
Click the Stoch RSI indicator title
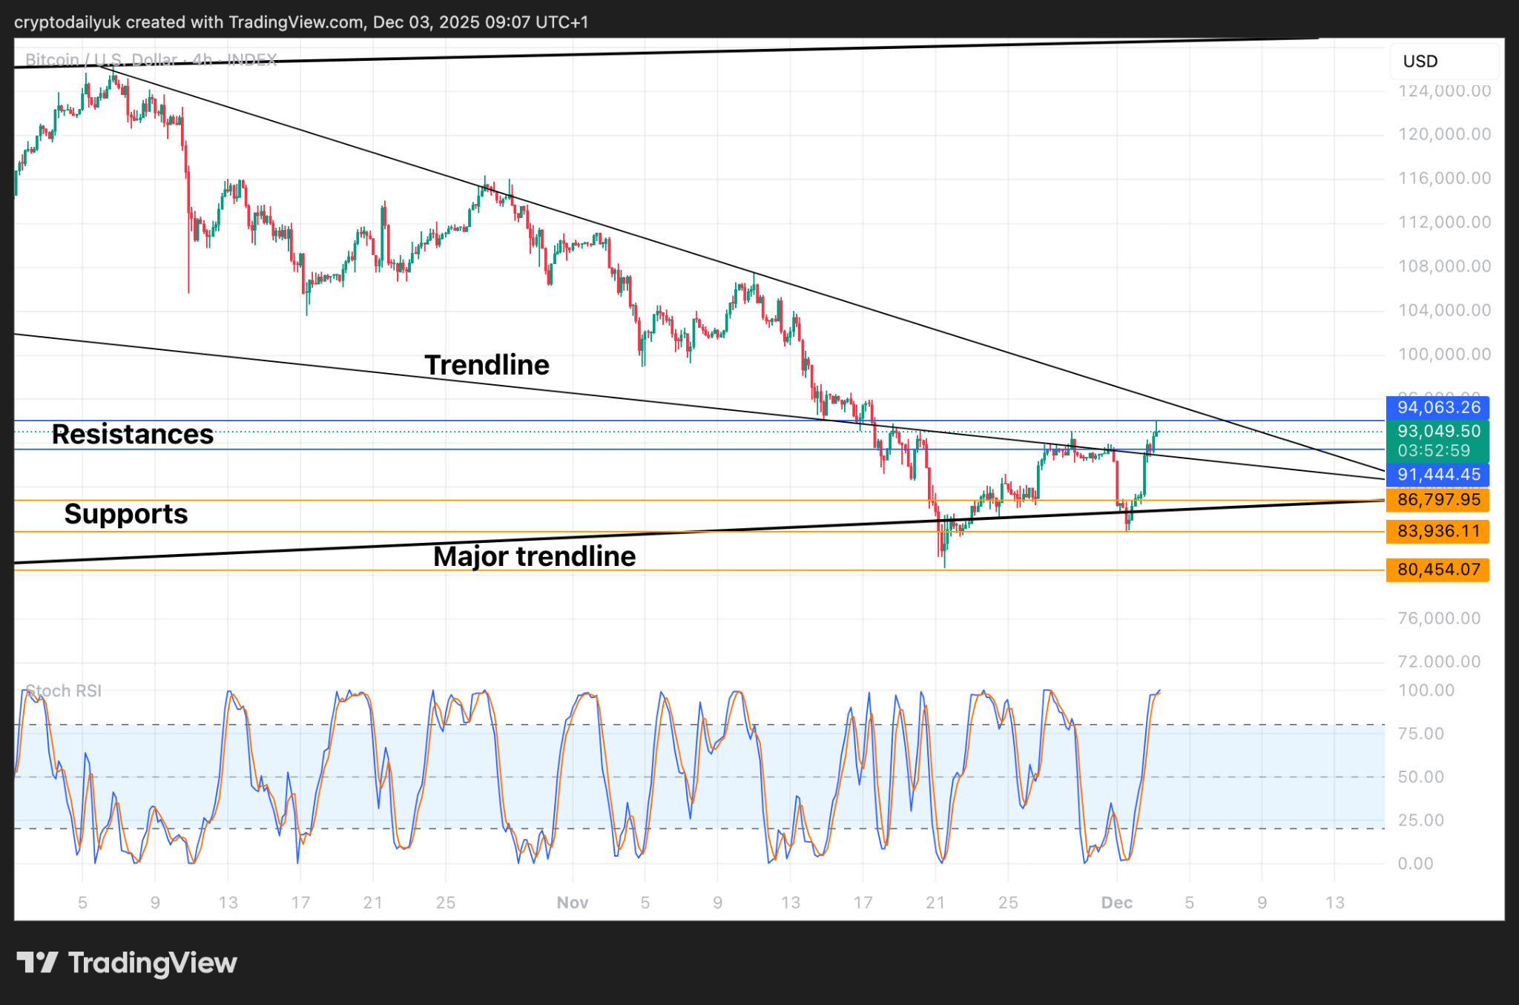tap(64, 691)
